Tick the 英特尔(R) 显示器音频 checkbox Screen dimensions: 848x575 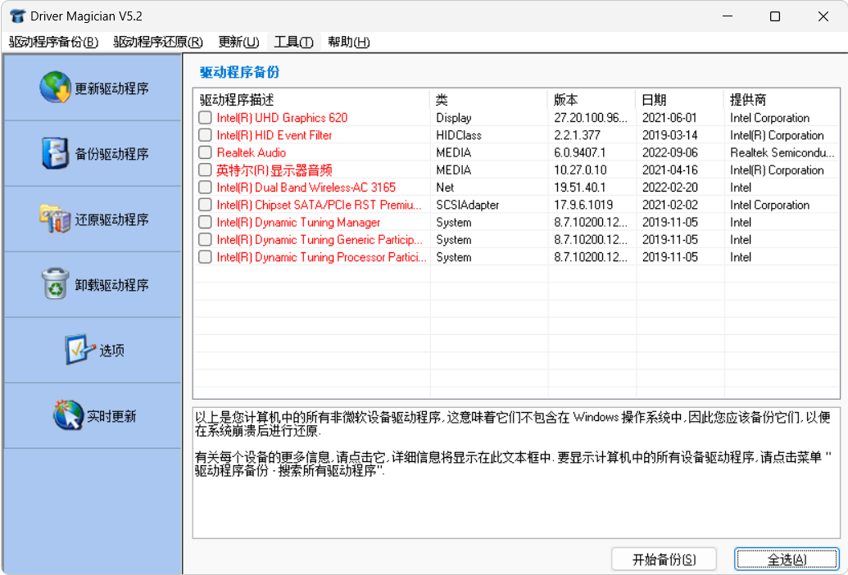click(205, 170)
